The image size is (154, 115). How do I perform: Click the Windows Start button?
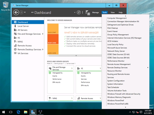(4, 112)
